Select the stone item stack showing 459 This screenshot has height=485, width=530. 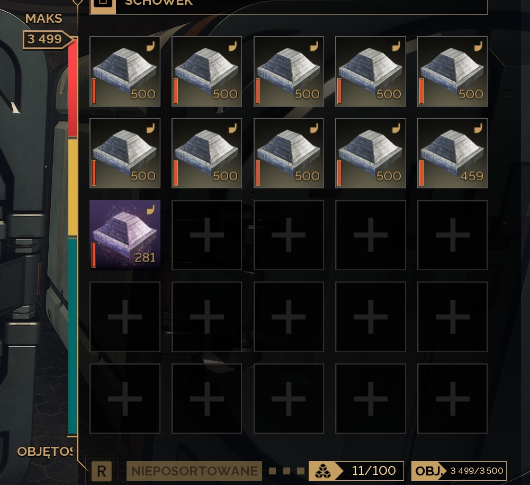[x=452, y=153]
